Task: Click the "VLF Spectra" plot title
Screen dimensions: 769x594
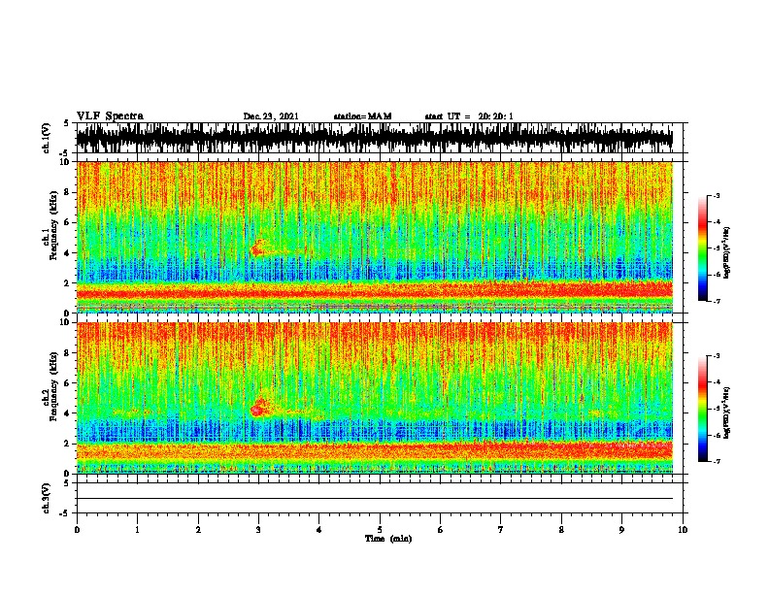Action: coord(110,116)
